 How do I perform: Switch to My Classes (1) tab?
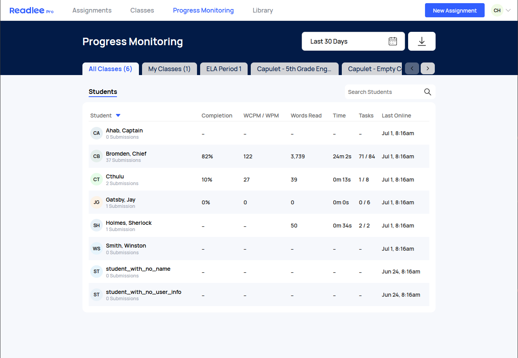pos(169,69)
